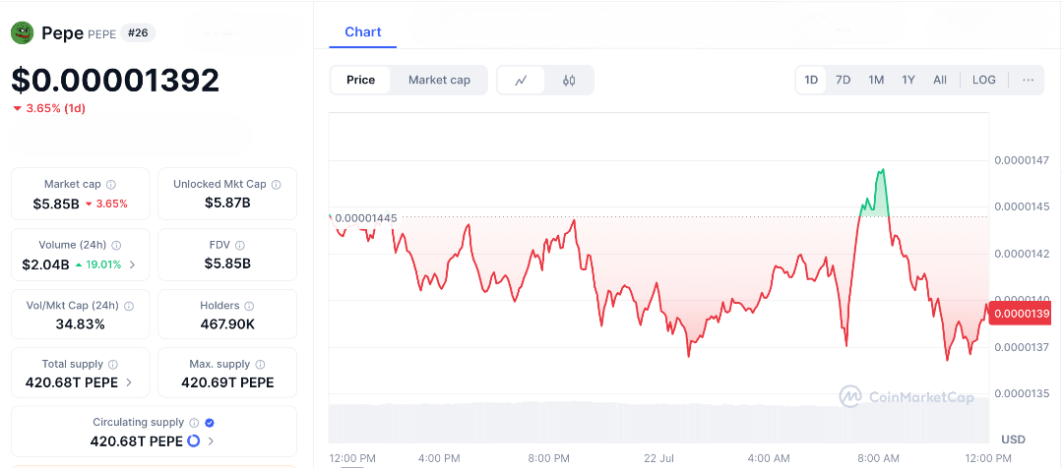The image size is (1063, 468).
Task: Select the 1Y time range
Action: [x=908, y=80]
